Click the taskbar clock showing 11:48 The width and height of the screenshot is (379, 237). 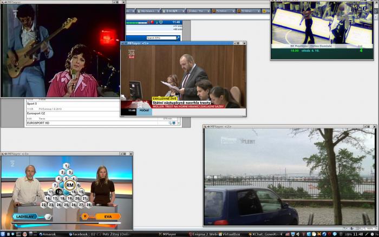point(358,234)
